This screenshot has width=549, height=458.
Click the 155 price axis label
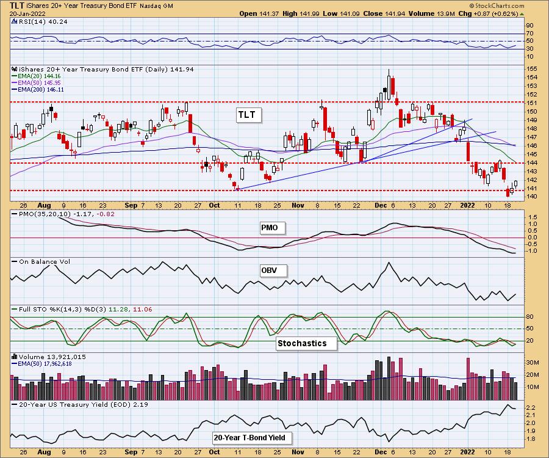tap(532, 68)
